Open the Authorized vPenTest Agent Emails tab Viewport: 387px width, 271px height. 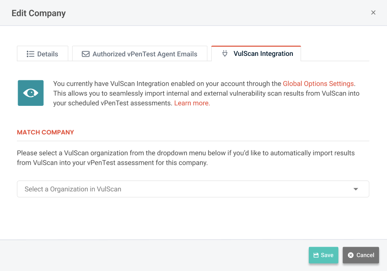(x=140, y=54)
